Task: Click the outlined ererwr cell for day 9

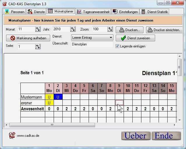Action: tap(119, 102)
